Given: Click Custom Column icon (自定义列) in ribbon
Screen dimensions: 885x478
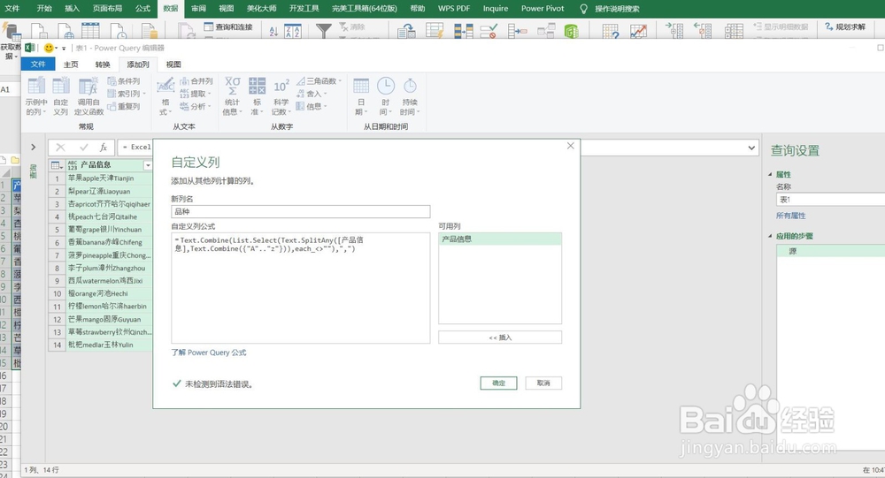Looking at the screenshot, I should 60,87.
